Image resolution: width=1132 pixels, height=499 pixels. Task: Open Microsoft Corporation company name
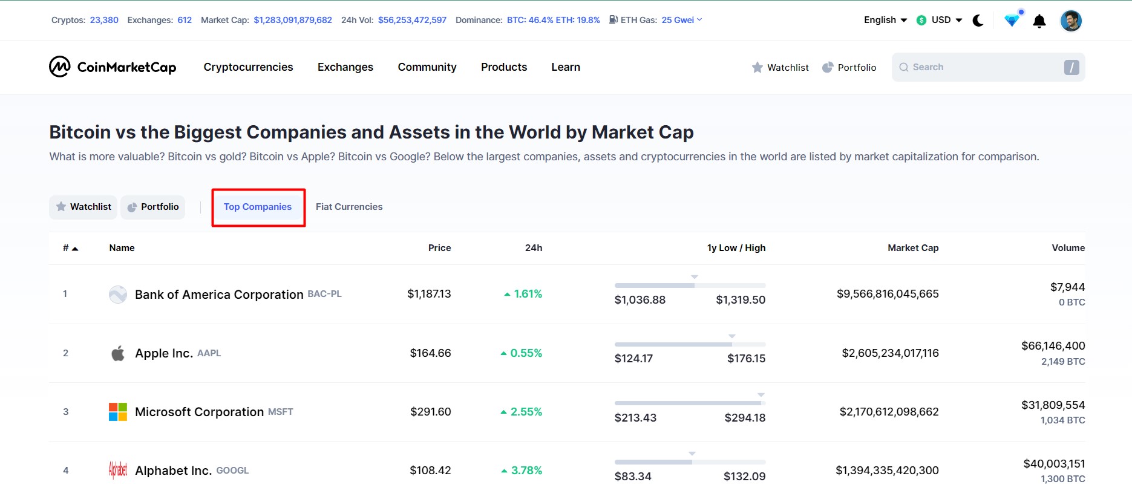[200, 412]
